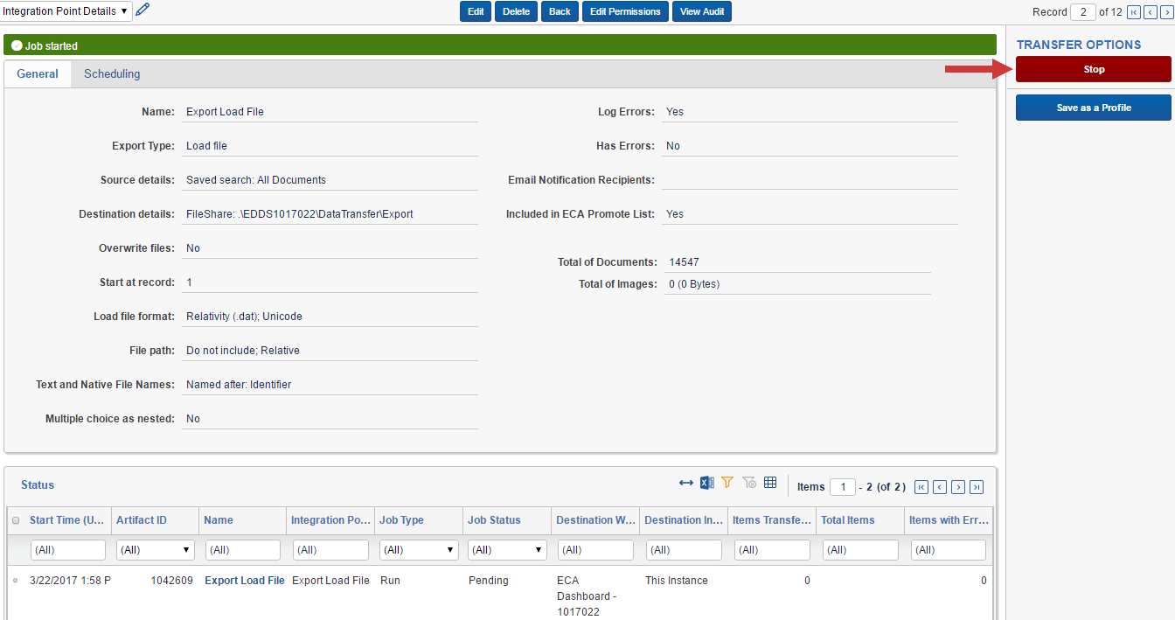Open the Integration Point Details layout dropdown
This screenshot has width=1175, height=620.
[x=66, y=11]
